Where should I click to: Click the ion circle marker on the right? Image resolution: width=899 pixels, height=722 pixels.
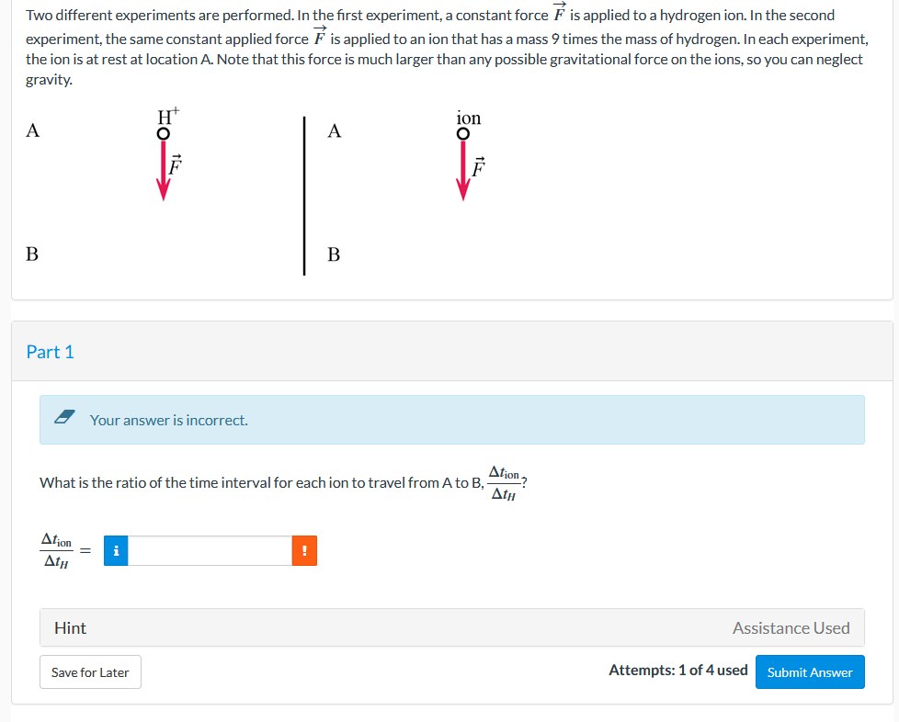coord(463,133)
